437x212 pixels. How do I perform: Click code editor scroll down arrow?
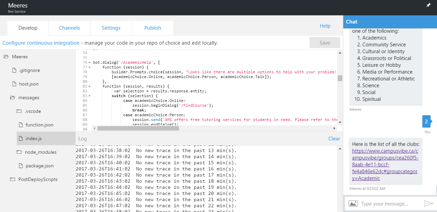pos(340,123)
